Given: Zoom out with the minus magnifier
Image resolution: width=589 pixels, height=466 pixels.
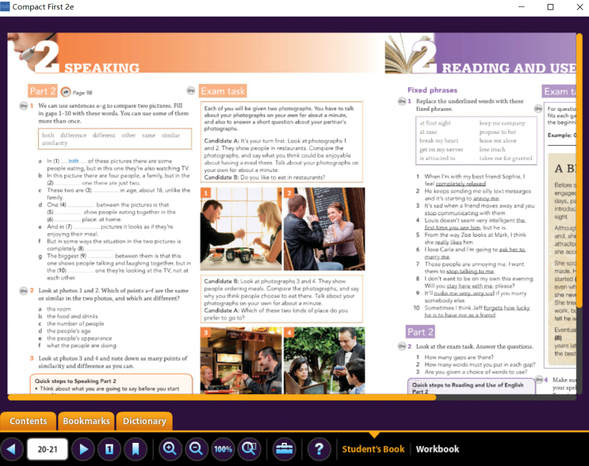Looking at the screenshot, I should click(196, 449).
